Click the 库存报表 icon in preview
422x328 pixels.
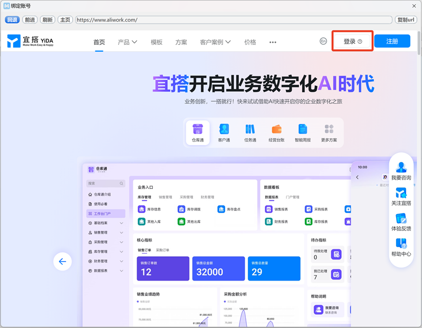click(309, 221)
